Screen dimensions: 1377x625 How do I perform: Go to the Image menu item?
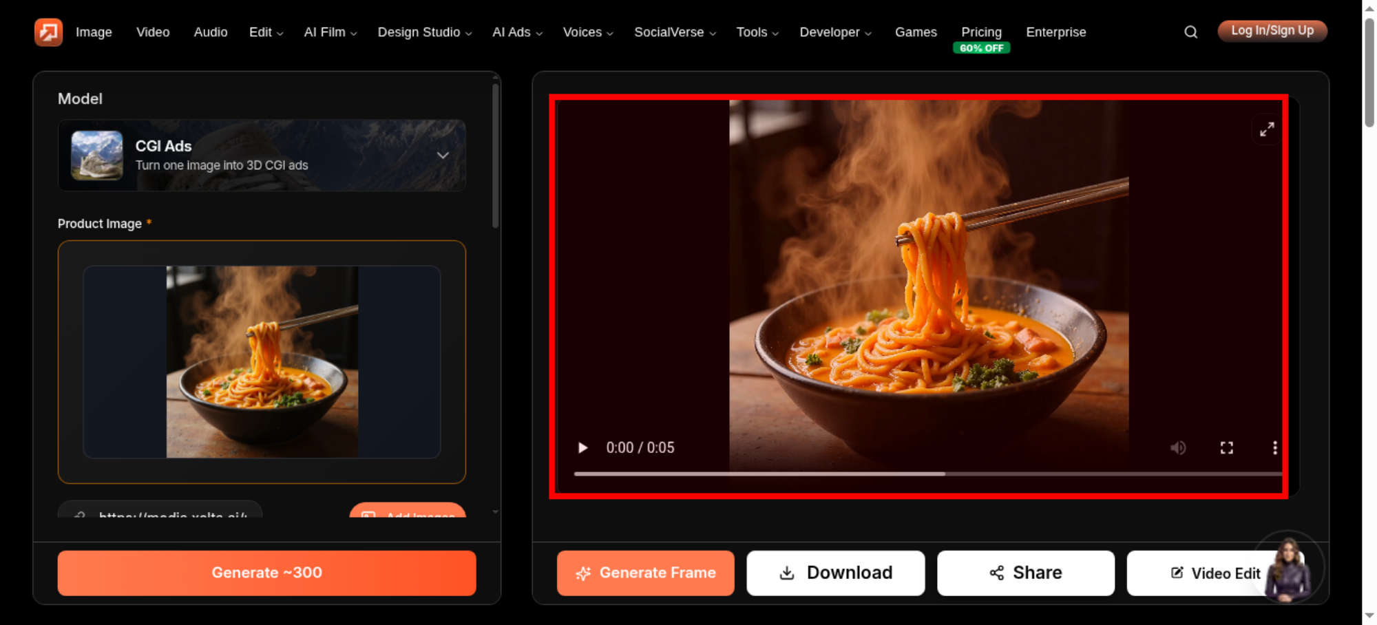[x=94, y=32]
